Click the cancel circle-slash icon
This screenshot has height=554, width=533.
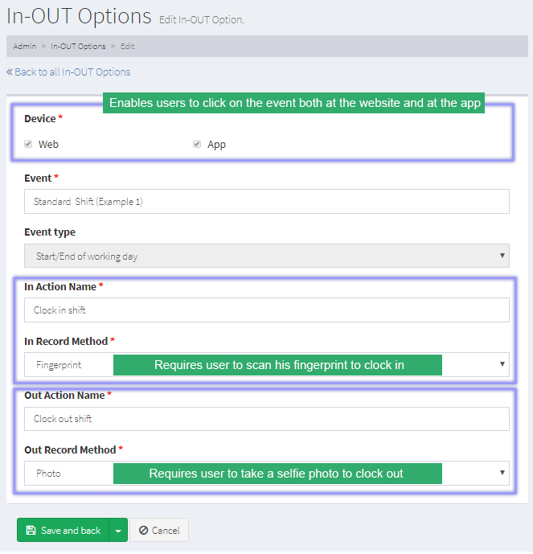pos(143,531)
